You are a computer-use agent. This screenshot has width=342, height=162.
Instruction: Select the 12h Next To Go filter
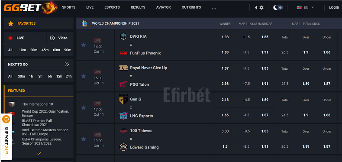click(x=59, y=76)
